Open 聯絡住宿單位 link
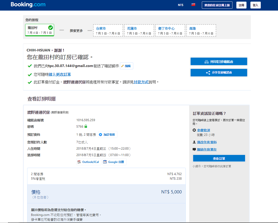278x223 pixels. pyautogui.click(x=207, y=149)
